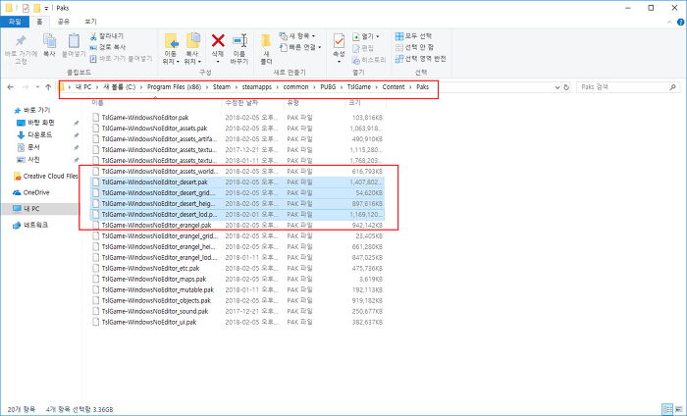This screenshot has width=687, height=416.
Task: Click Content in the address path
Action: coord(394,87)
